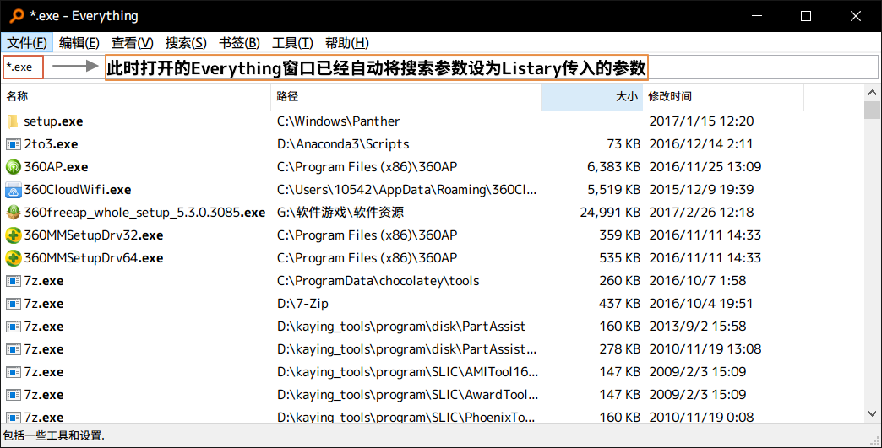The width and height of the screenshot is (882, 448).
Task: Click the date 2017/1/15 12:20
Action: tap(701, 121)
